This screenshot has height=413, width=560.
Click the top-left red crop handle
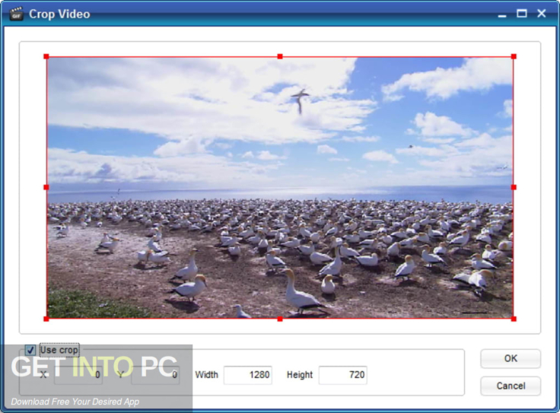pyautogui.click(x=46, y=56)
